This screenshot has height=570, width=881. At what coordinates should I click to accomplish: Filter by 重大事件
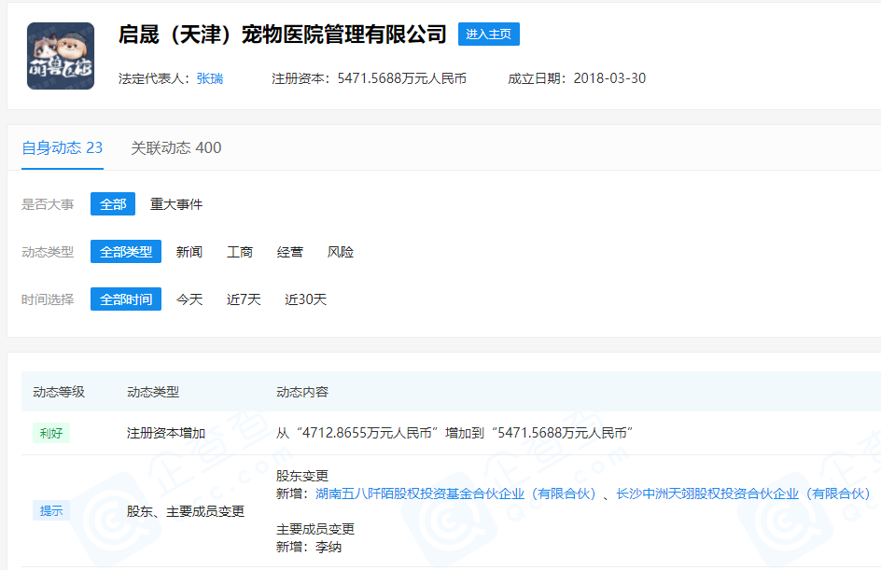176,204
